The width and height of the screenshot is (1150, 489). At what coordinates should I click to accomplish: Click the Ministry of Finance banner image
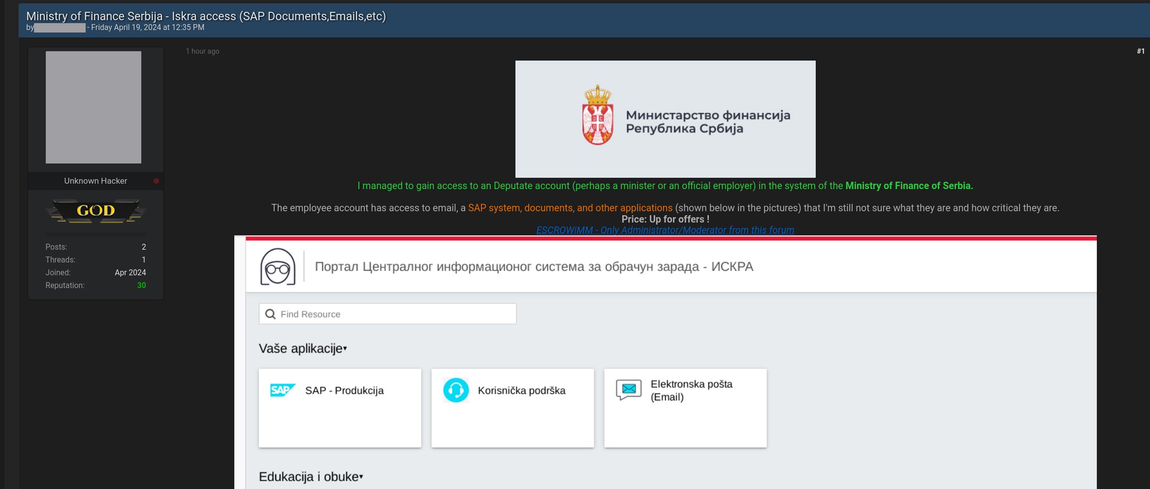[x=665, y=119]
